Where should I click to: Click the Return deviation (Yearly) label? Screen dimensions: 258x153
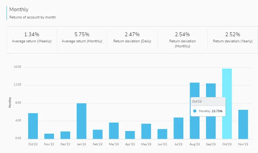click(233, 41)
